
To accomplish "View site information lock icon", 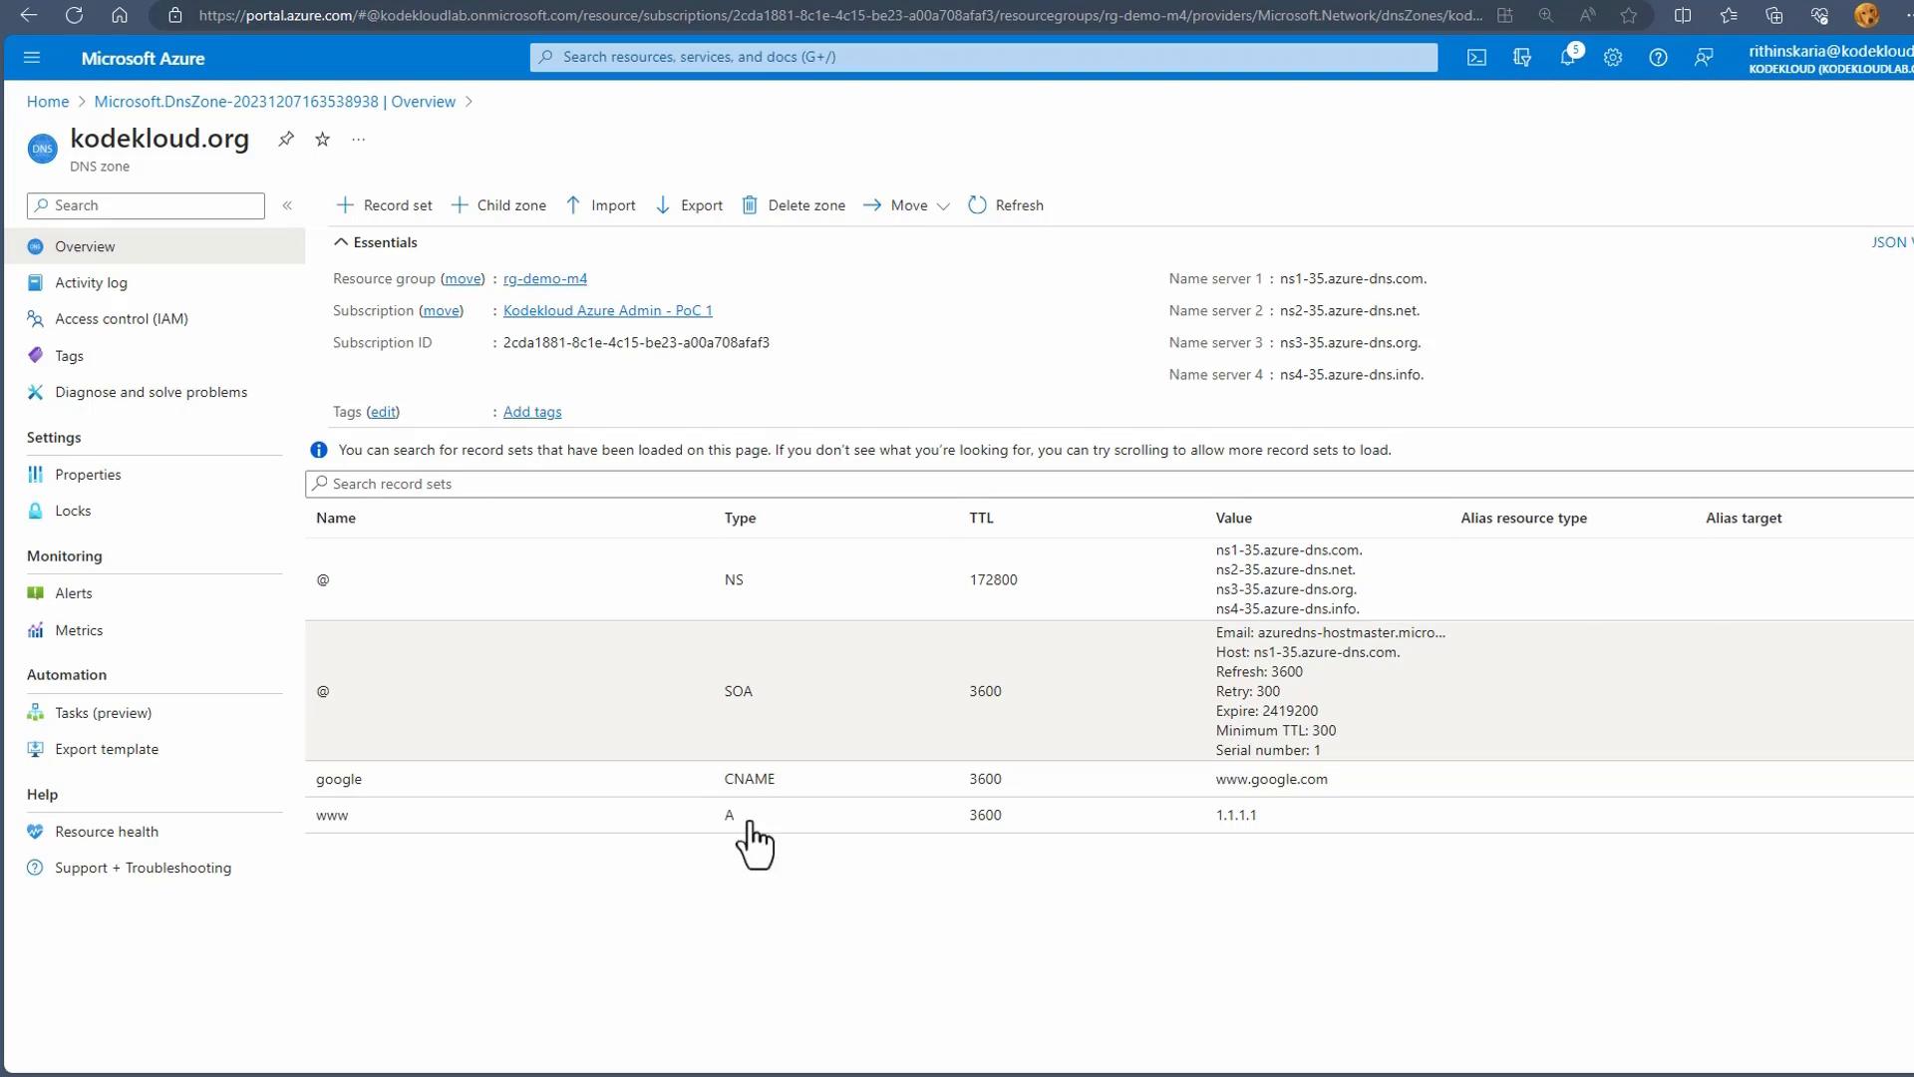I will coord(175,15).
